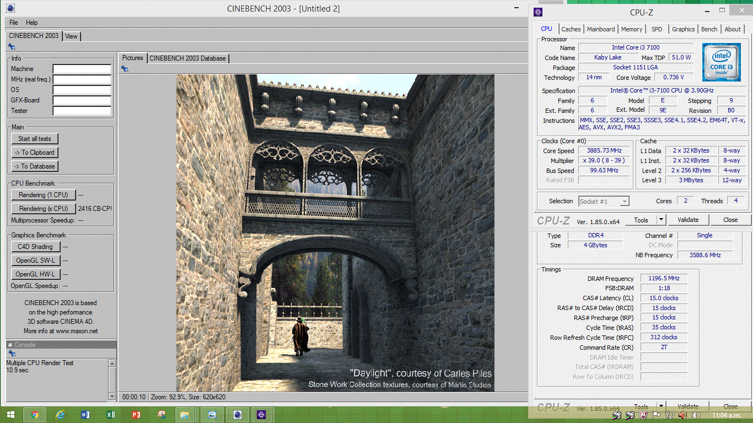Click into the GFX-Board input field
Viewport: 753px width, 423px height.
pos(82,101)
